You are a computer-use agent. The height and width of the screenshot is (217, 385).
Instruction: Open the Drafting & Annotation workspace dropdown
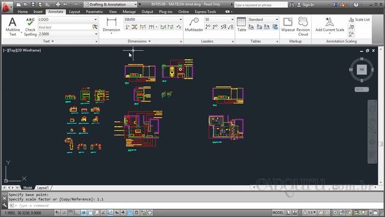(111, 4)
